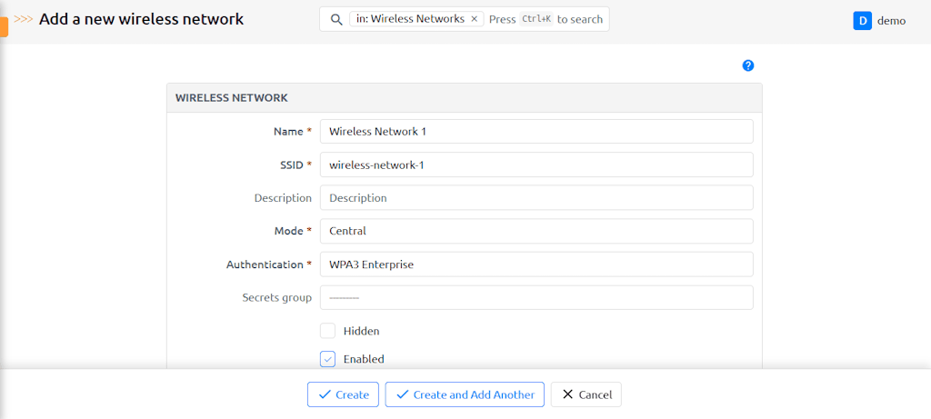
Task: Open the sidebar with the orange handle
Action: [x=4, y=27]
